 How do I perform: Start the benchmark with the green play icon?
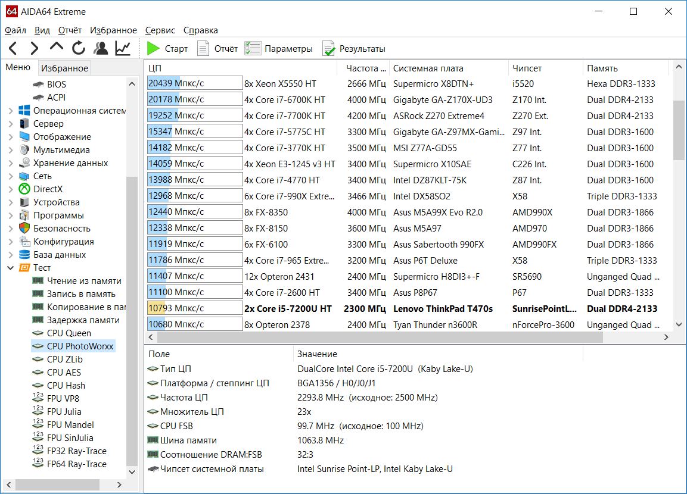click(x=153, y=48)
